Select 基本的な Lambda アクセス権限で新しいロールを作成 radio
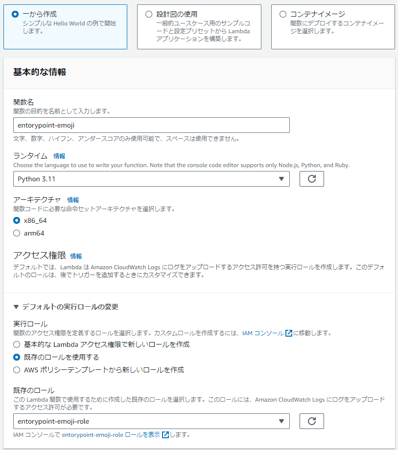 [17, 344]
